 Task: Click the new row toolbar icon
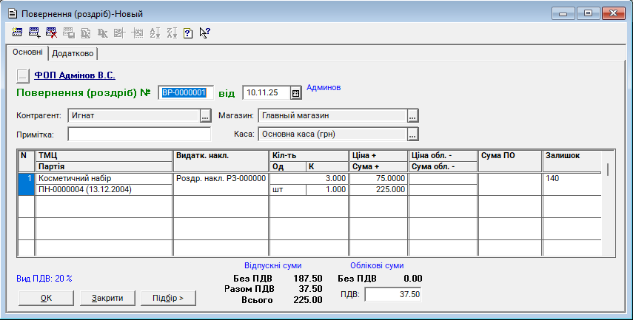coord(18,33)
